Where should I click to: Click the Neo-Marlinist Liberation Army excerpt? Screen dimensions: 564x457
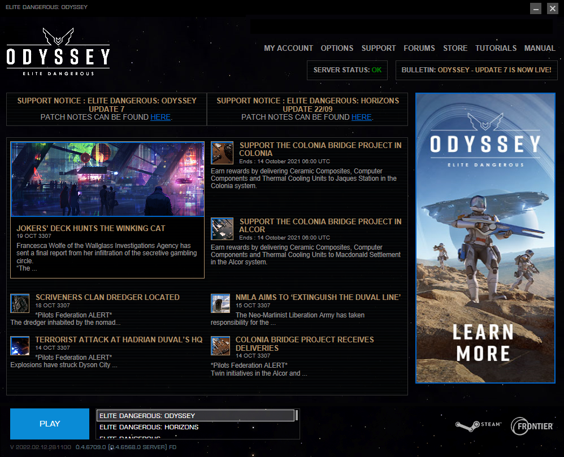pyautogui.click(x=288, y=319)
